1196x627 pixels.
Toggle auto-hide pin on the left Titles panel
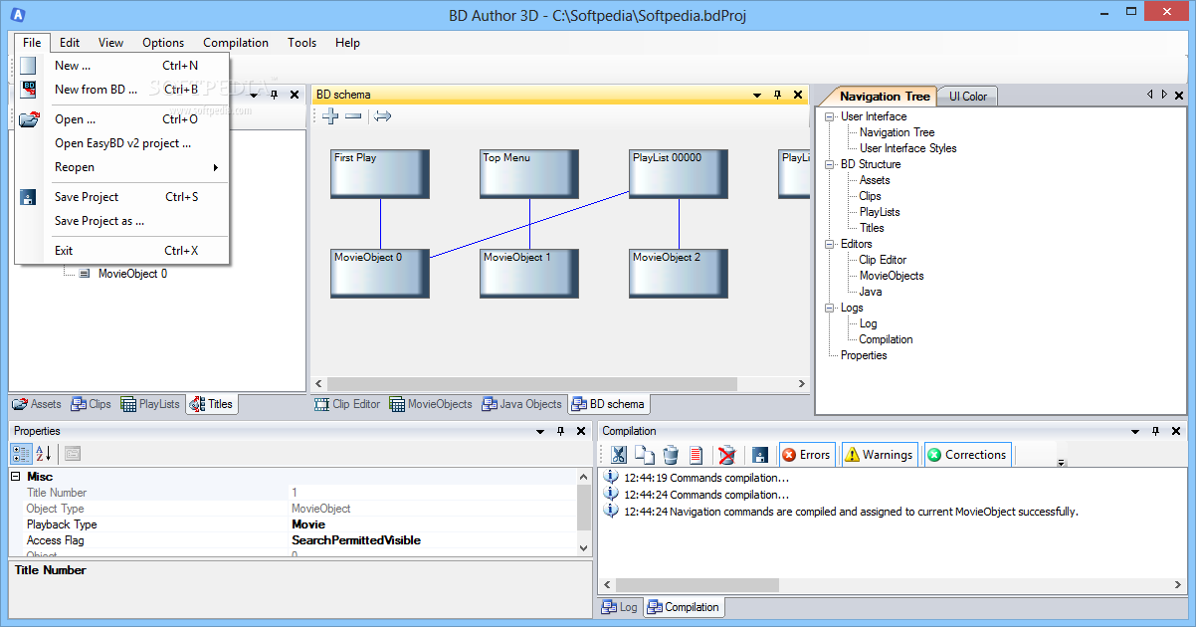coord(274,95)
